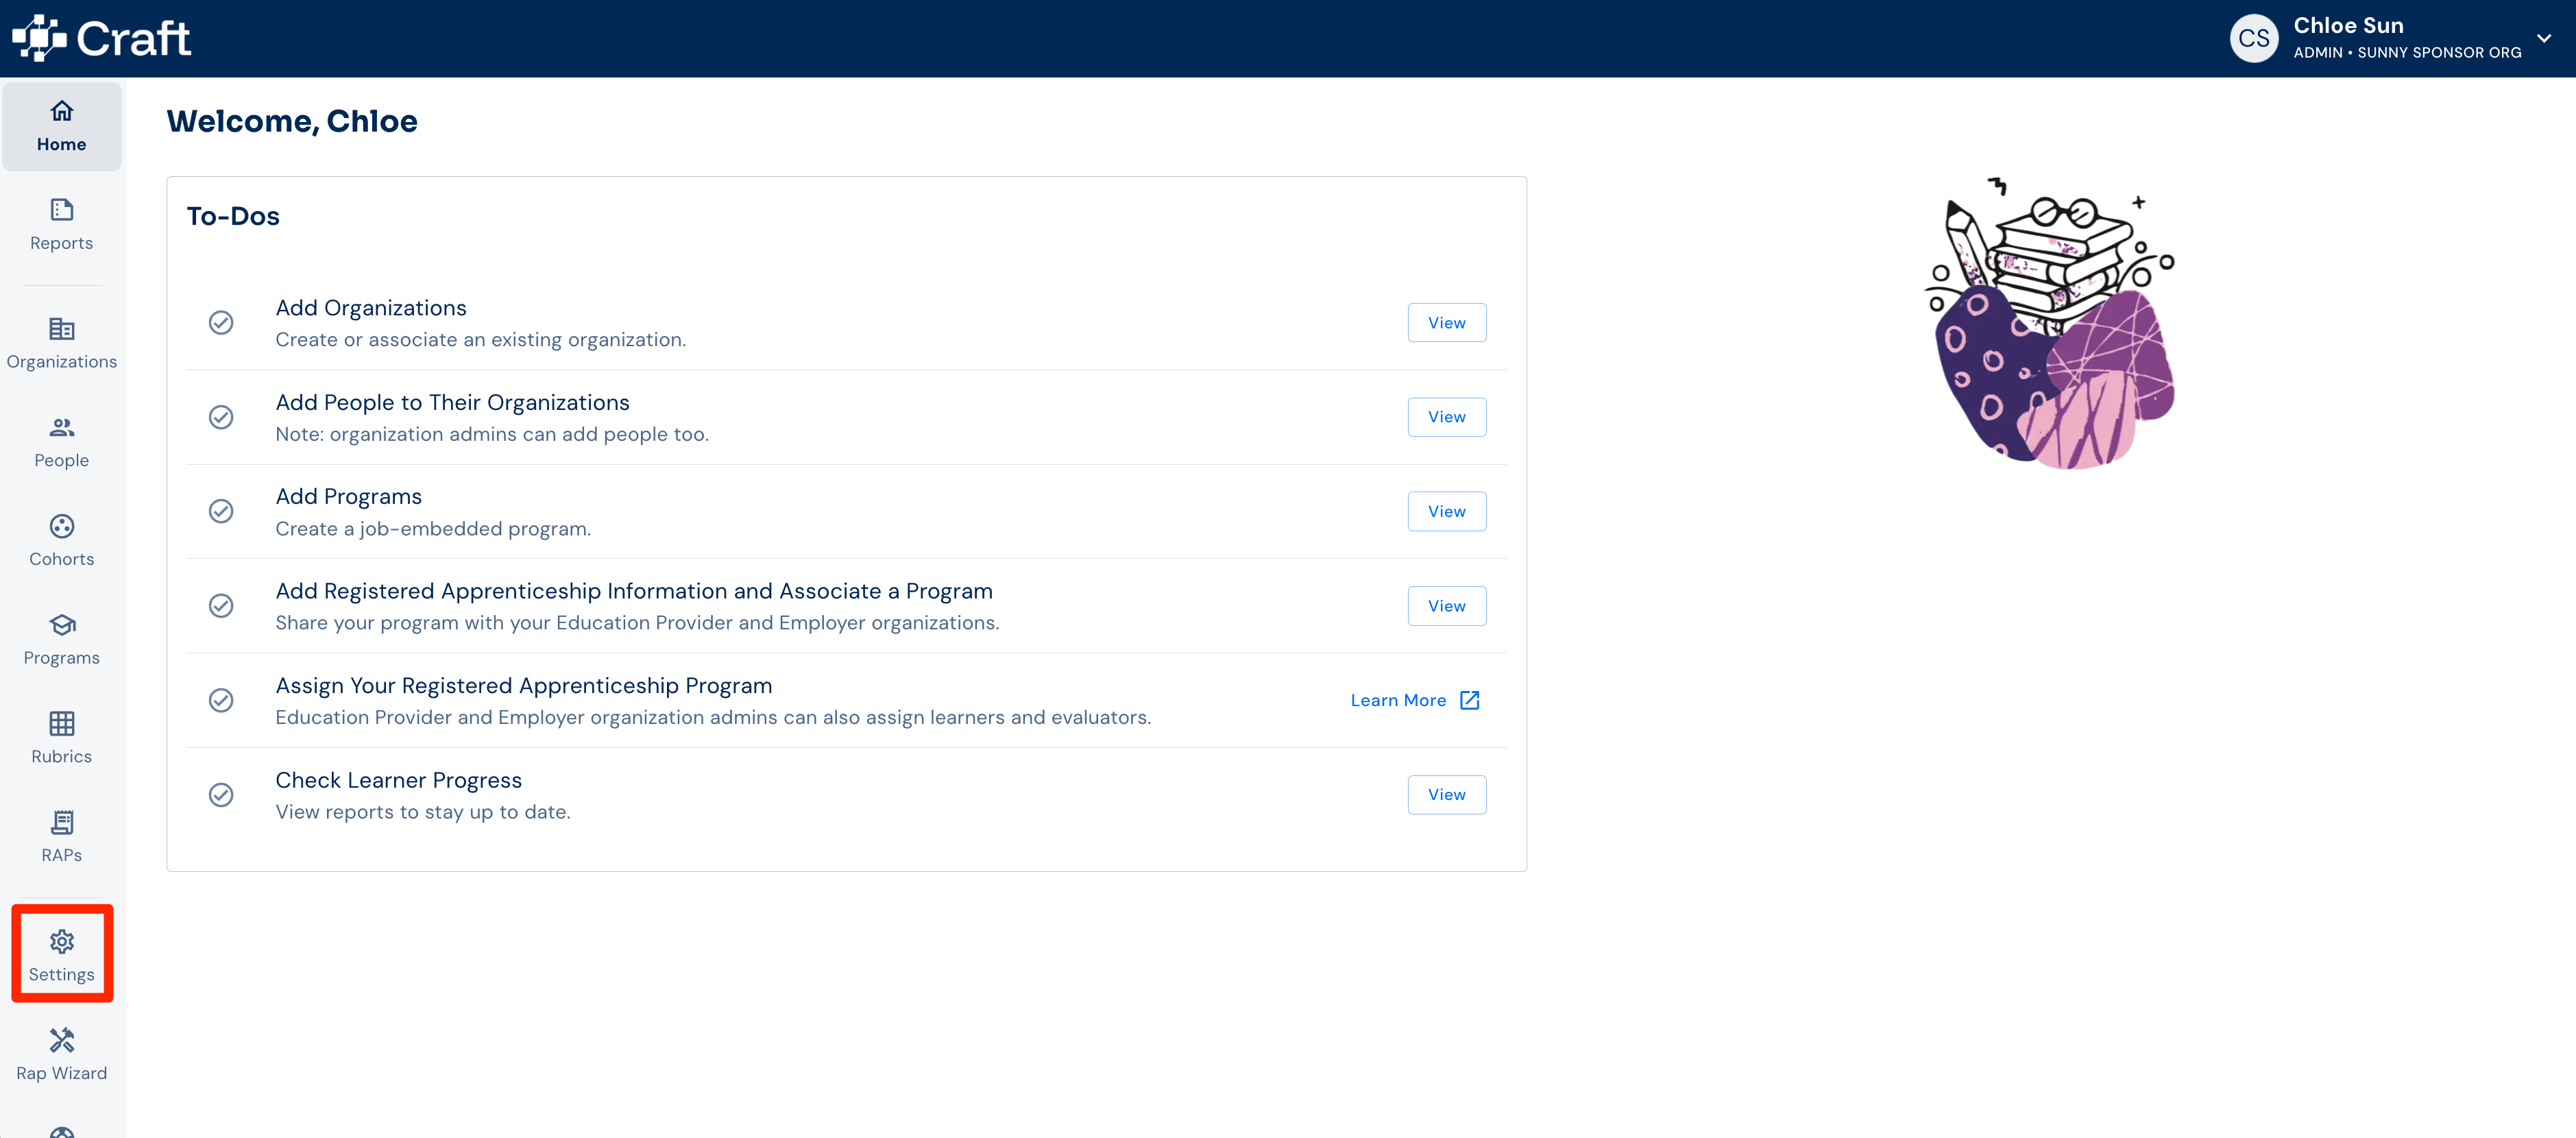Toggle the Add People to Their Organizations check
Image resolution: width=2576 pixels, height=1138 pixels.
pyautogui.click(x=221, y=417)
